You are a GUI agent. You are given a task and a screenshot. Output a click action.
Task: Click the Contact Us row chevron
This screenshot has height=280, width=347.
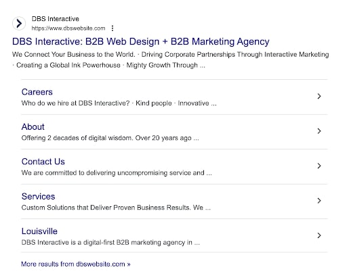pos(319,166)
